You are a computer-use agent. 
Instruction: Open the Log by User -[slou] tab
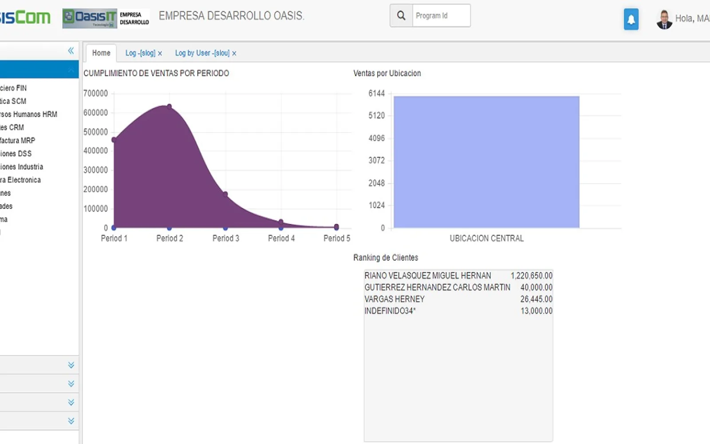202,53
